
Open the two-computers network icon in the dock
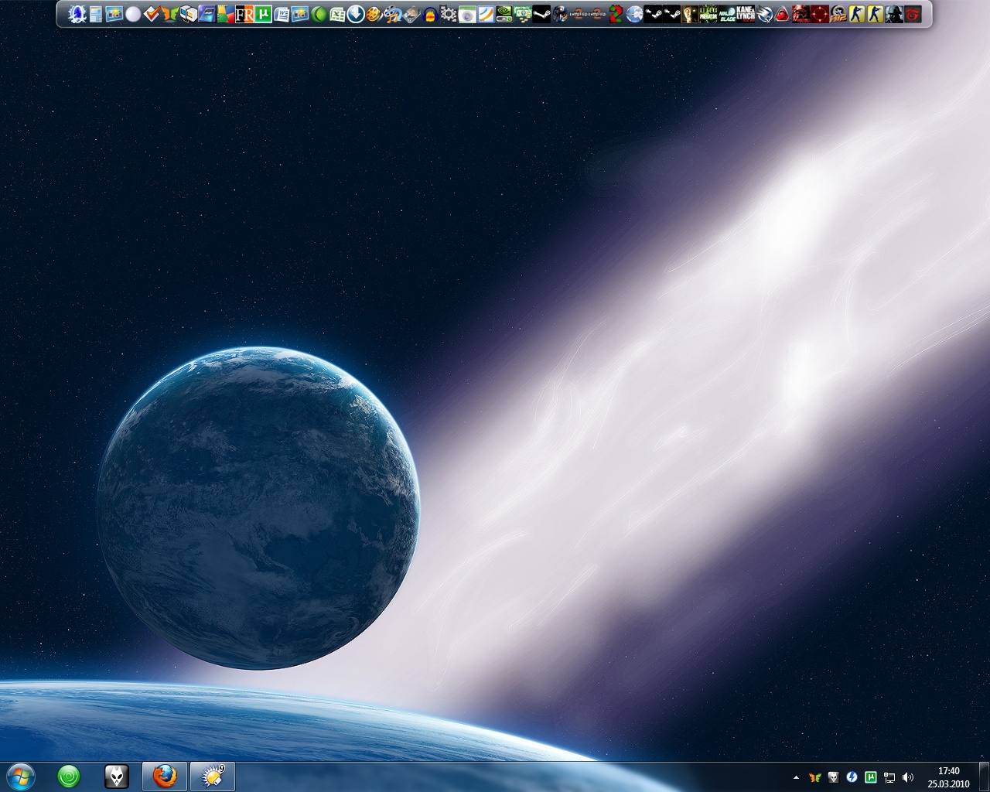point(189,14)
